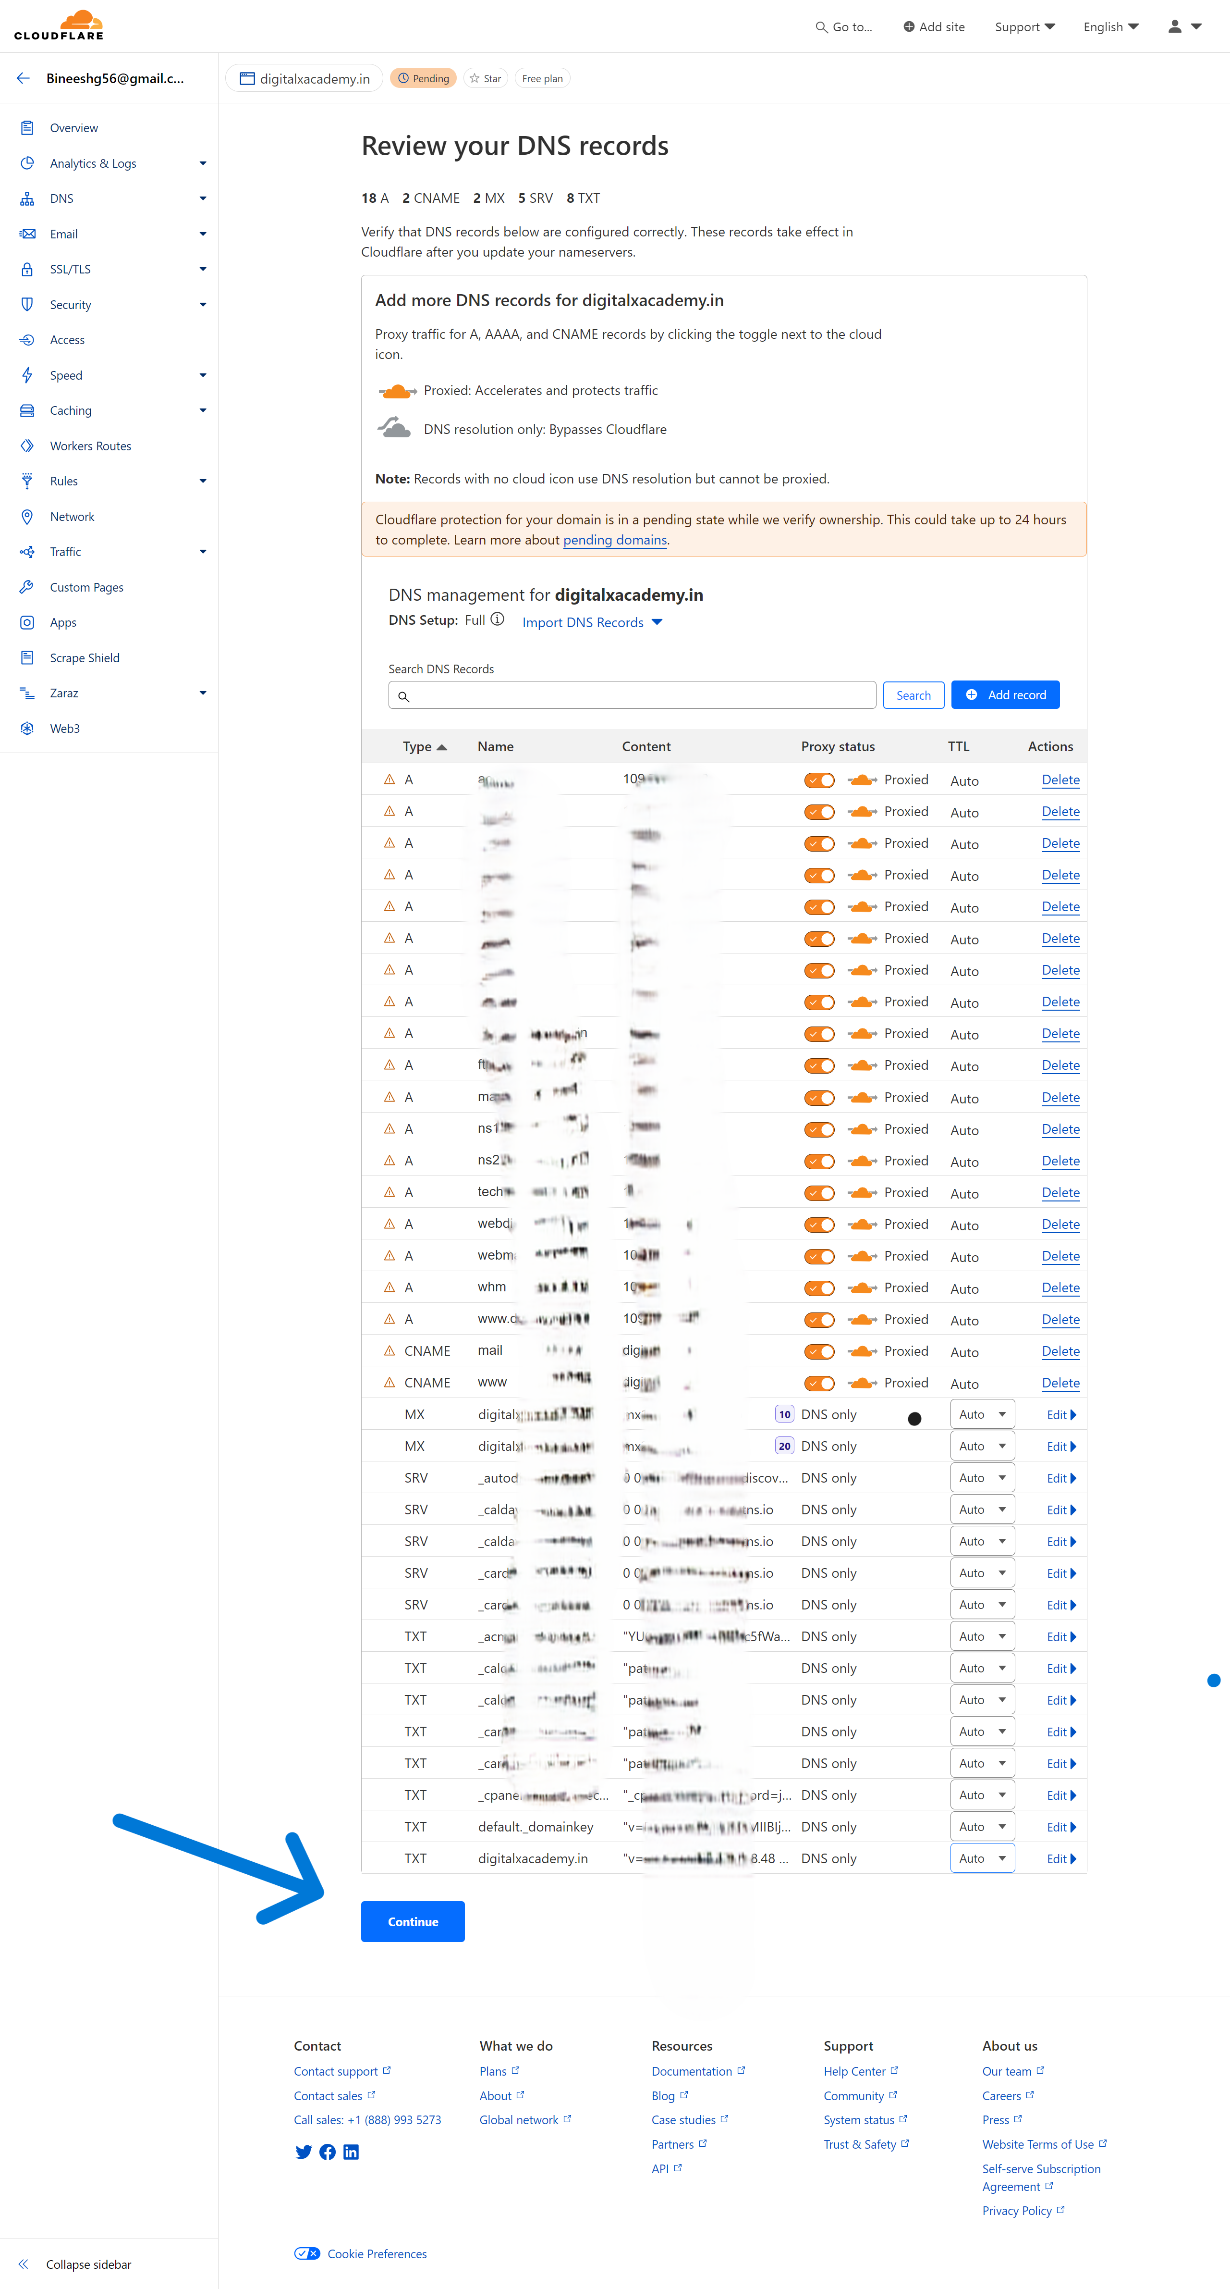This screenshot has width=1230, height=2289.
Task: Click the Continue button
Action: tap(413, 1921)
